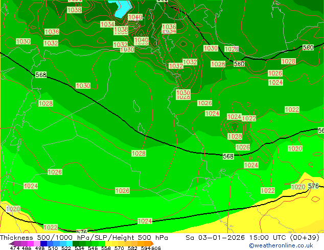Click the 1024 label on the 576 contour line

[145, 221]
